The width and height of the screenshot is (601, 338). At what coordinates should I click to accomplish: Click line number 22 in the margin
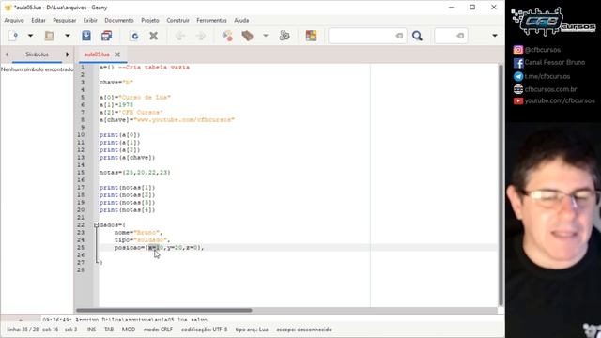81,225
